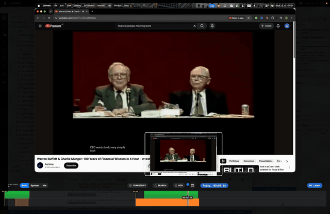This screenshot has width=330, height=214.
Task: Select the Presentations filter chip
Action: coord(266,161)
